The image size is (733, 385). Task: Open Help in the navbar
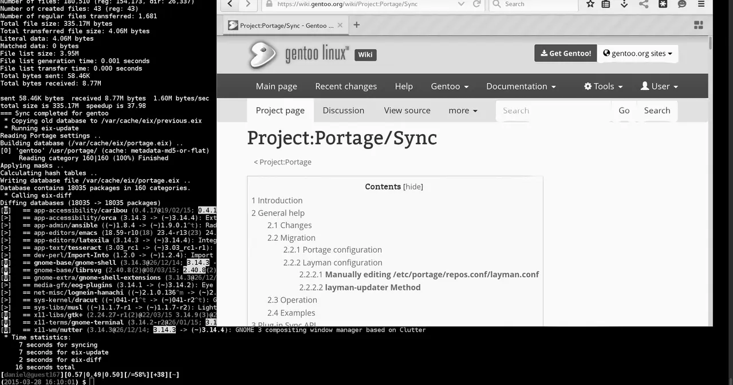(404, 86)
